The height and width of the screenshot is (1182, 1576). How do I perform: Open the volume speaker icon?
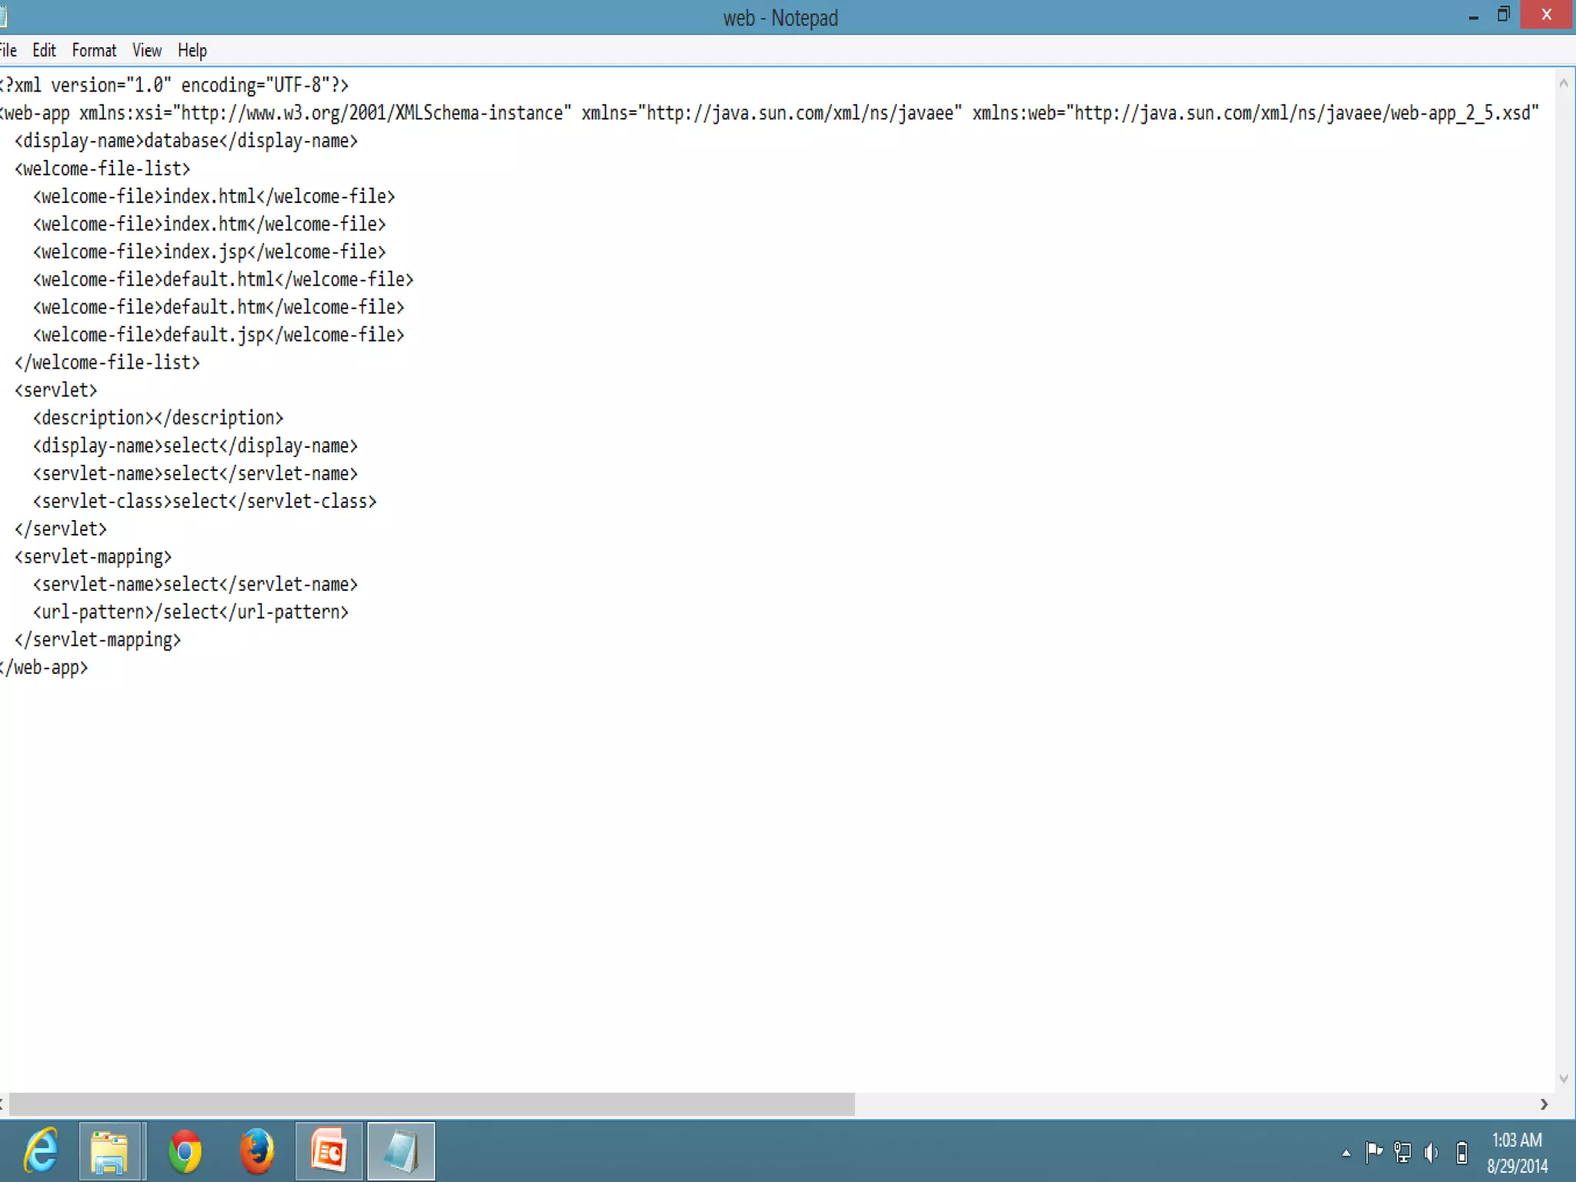(1431, 1152)
